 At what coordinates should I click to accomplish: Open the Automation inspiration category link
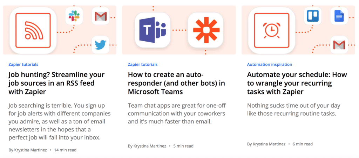coord(270,64)
